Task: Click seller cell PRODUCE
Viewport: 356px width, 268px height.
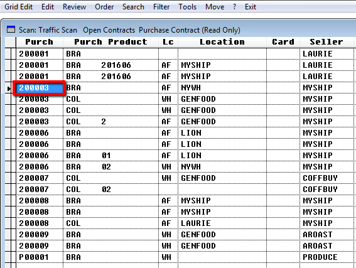Action: [x=327, y=257]
